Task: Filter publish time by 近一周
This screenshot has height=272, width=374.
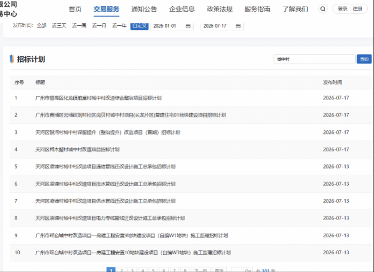Action: click(x=79, y=25)
